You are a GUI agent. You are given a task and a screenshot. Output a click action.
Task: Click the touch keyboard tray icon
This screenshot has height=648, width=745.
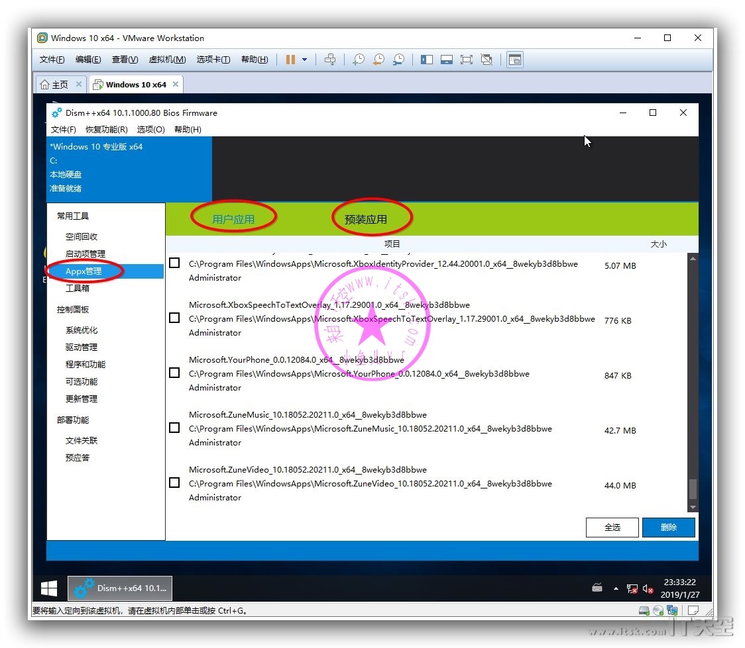(x=597, y=588)
